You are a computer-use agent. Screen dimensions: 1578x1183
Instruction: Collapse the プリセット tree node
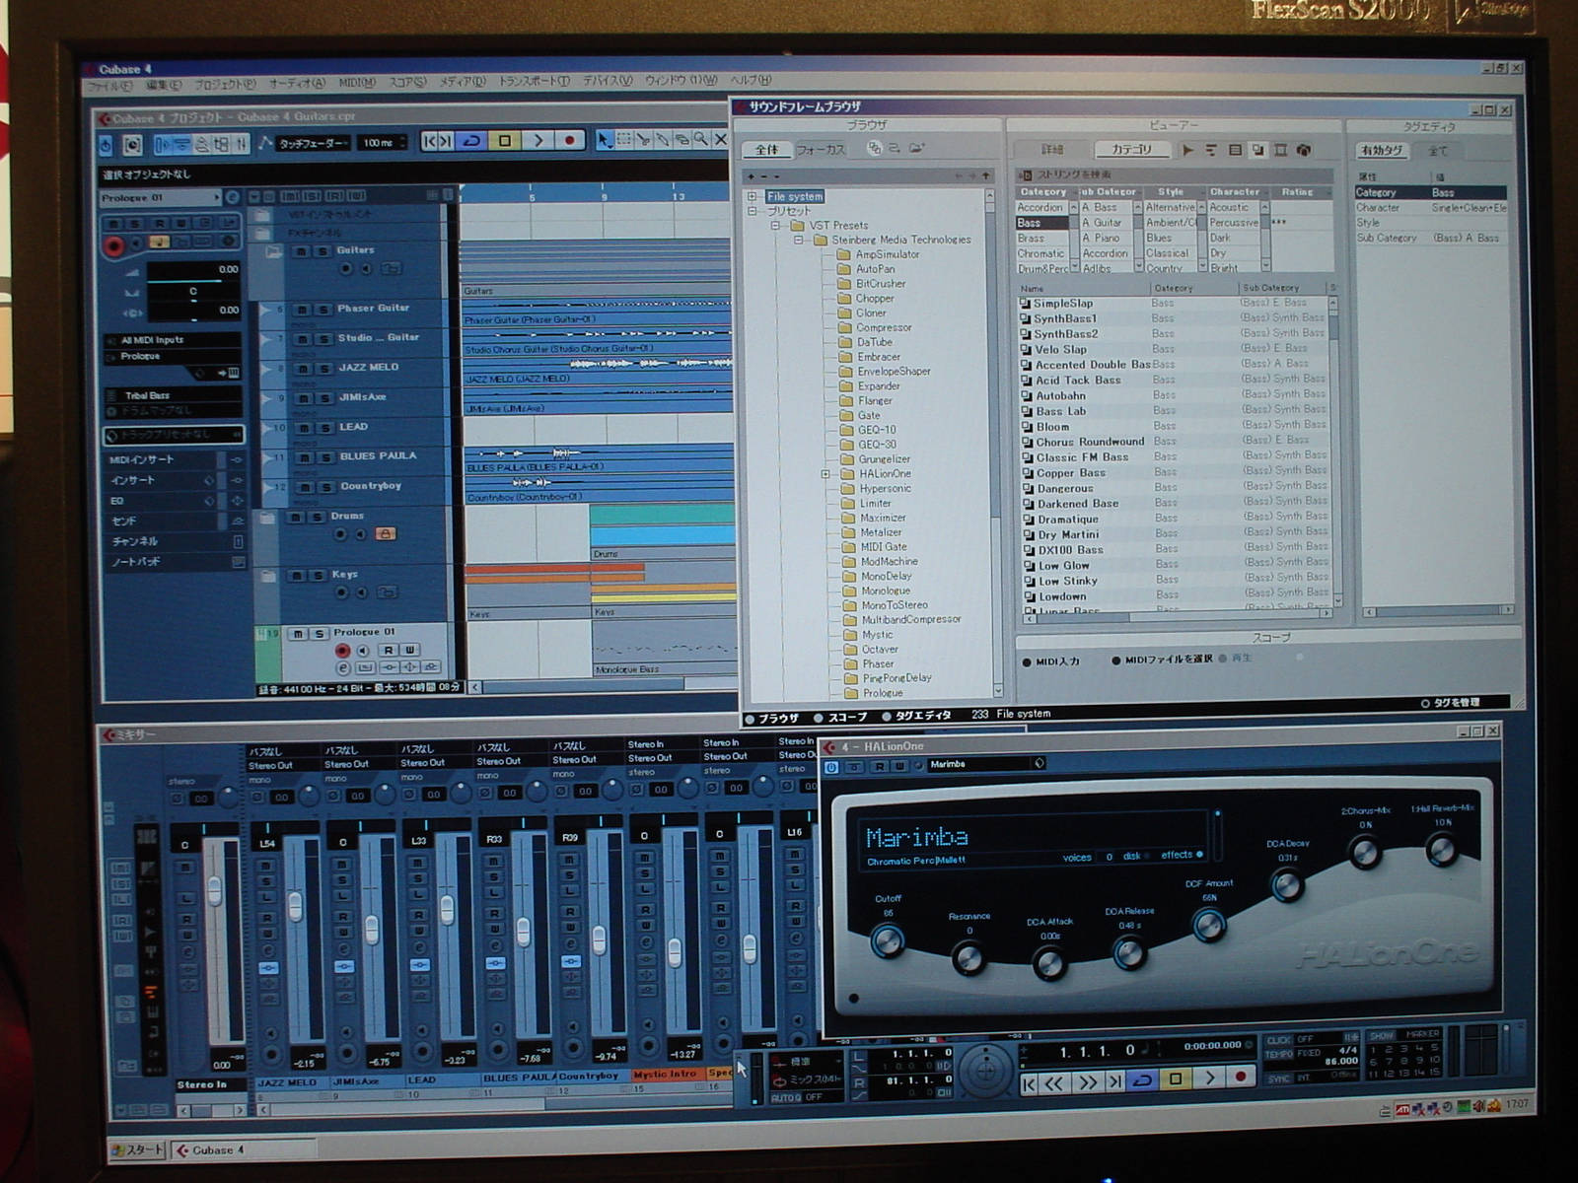[753, 211]
